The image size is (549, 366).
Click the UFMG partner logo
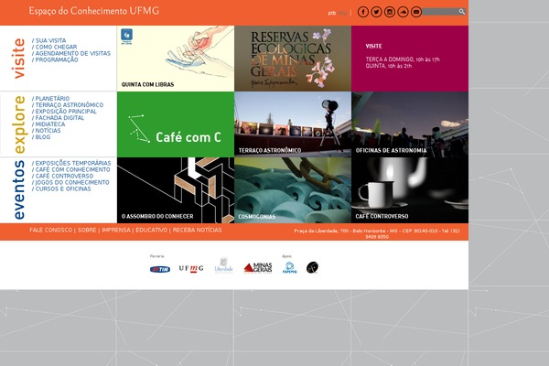pyautogui.click(x=191, y=269)
